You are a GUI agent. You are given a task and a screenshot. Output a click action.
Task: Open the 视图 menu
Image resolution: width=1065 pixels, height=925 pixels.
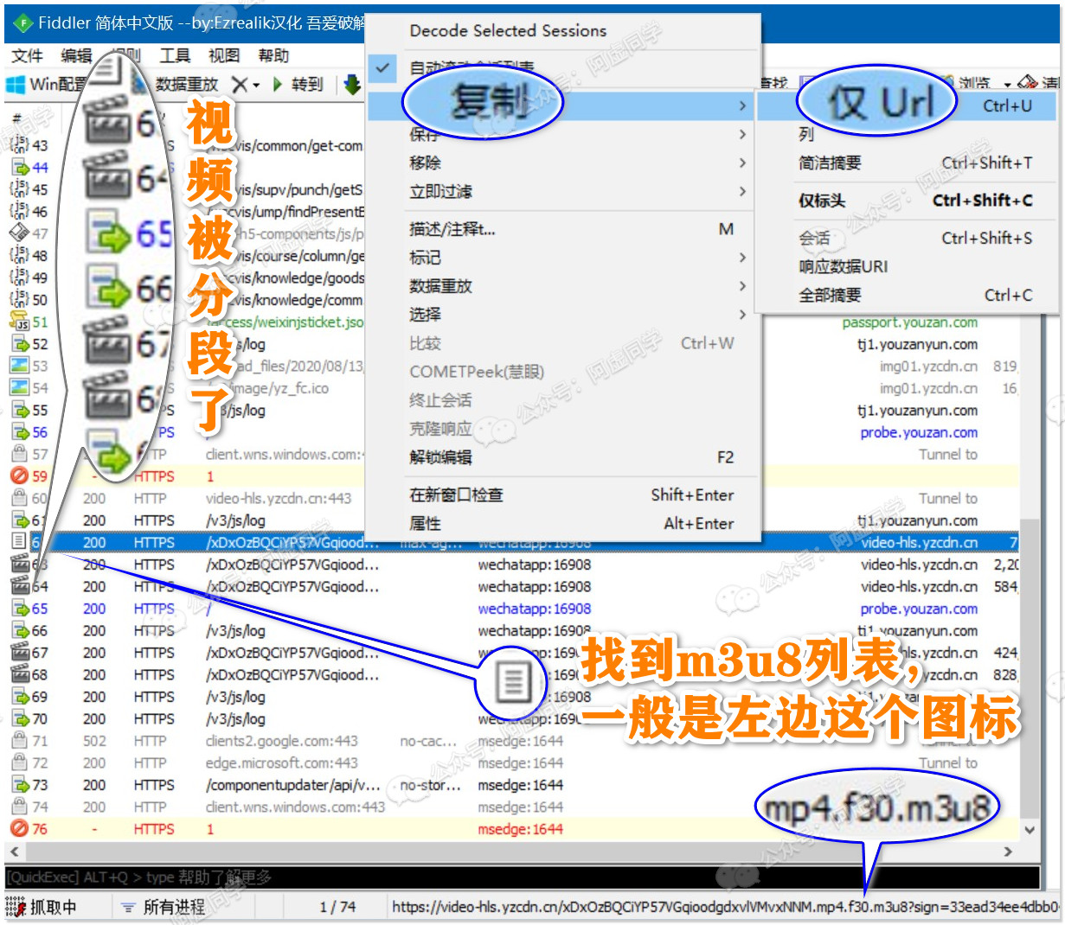click(x=224, y=55)
